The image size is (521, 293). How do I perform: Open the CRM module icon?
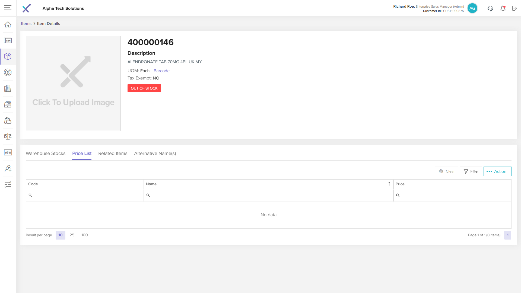tap(8, 40)
